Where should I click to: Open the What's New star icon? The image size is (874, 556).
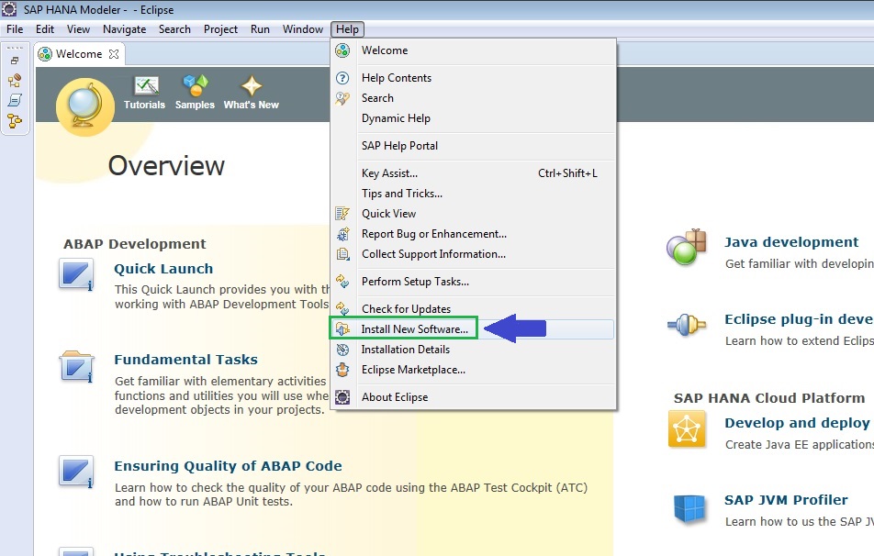(x=252, y=86)
